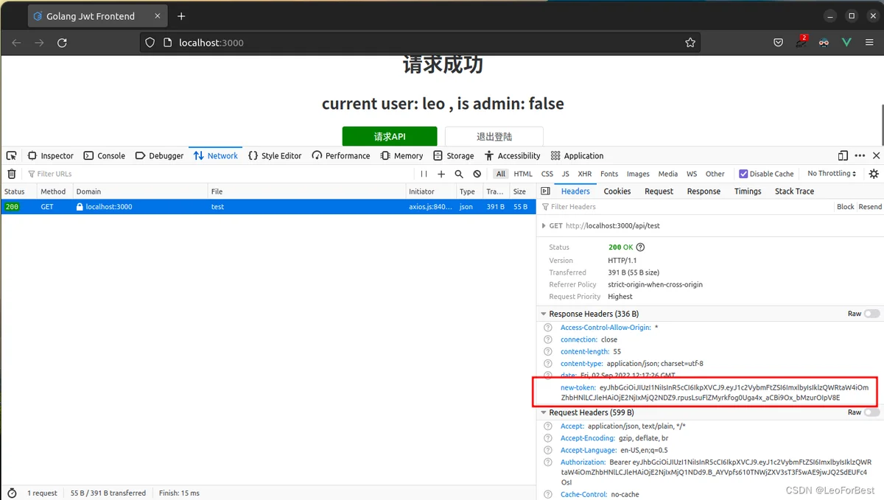884x500 pixels.
Task: Pause network recording with pause icon
Action: click(424, 174)
